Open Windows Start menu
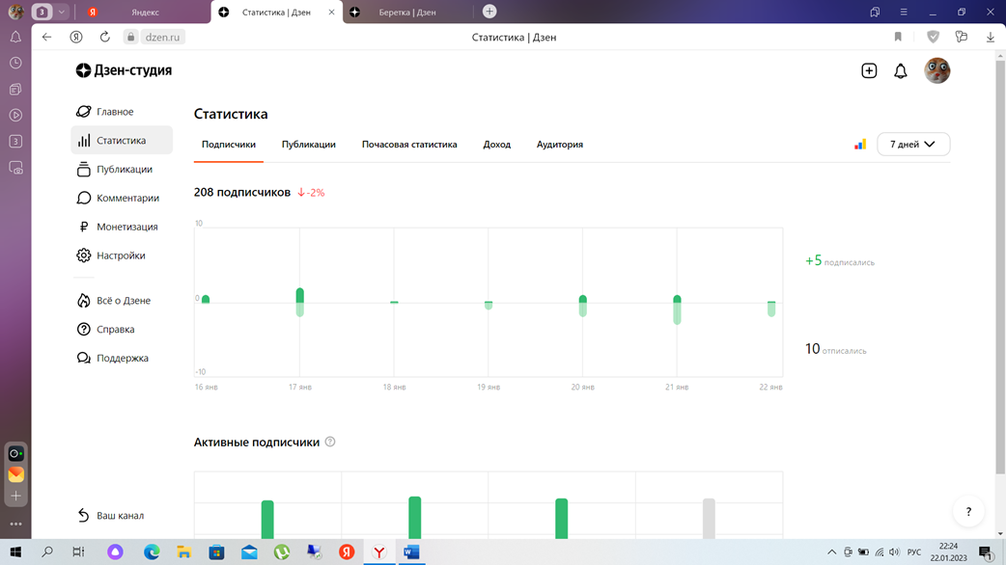This screenshot has height=565, width=1006. (15, 552)
